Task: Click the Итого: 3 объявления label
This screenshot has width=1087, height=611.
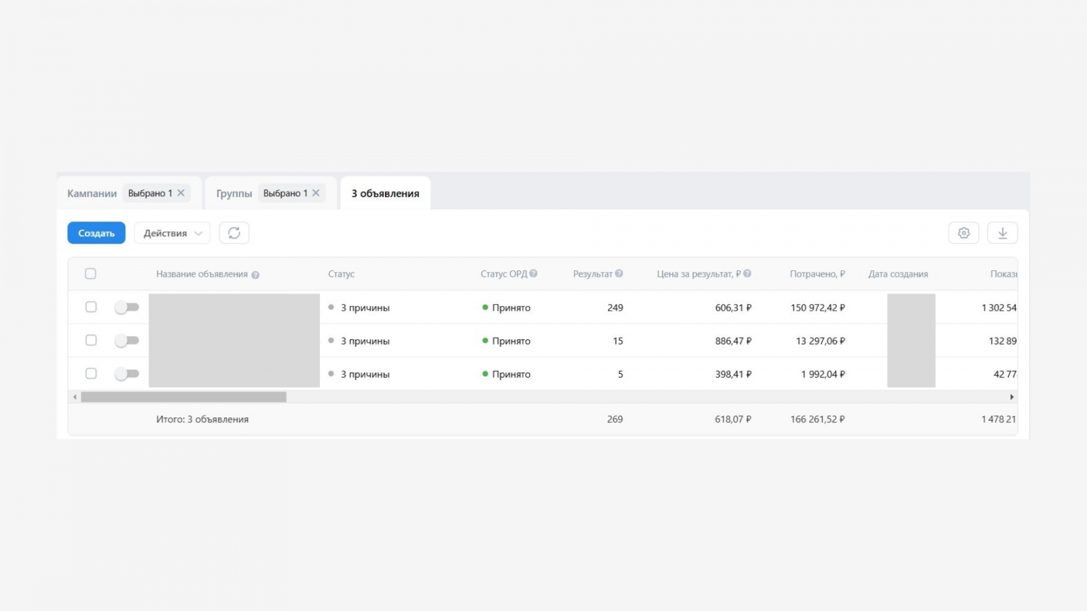Action: click(x=202, y=420)
